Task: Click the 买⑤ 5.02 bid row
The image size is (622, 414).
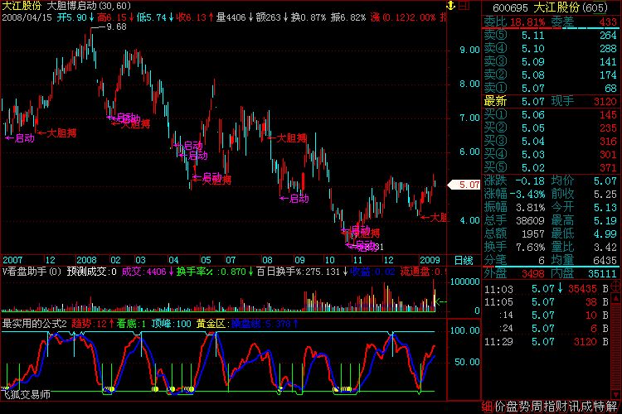Action: (551, 167)
